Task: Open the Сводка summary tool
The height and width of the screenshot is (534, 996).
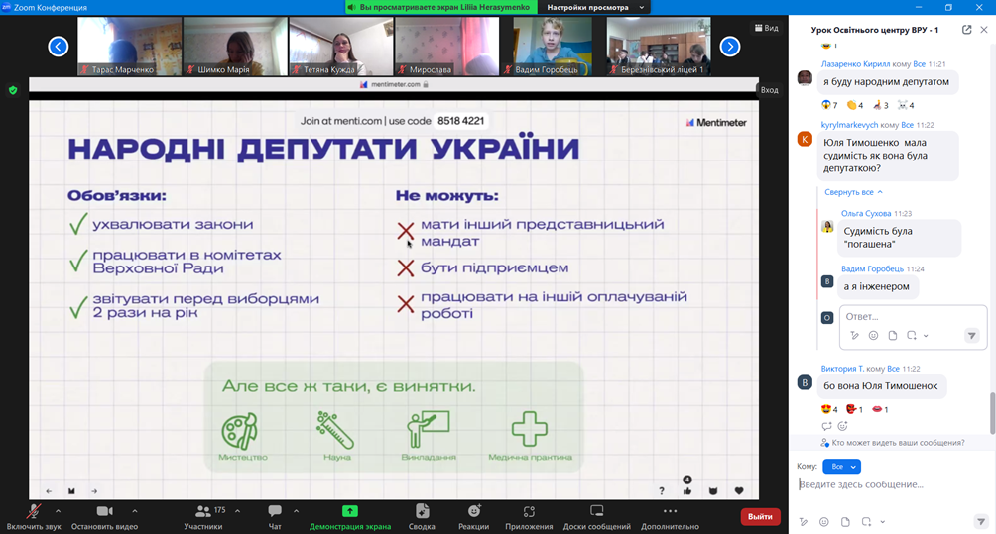Action: click(x=422, y=514)
